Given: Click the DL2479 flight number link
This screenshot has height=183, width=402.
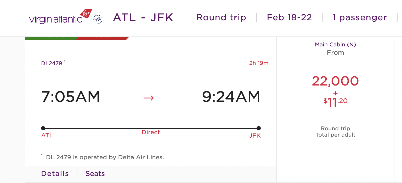Looking at the screenshot, I should pos(52,63).
